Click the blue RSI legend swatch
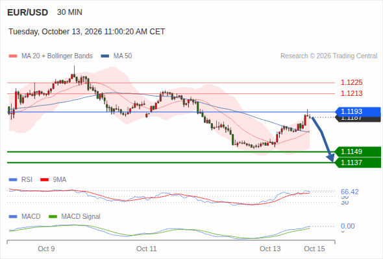This screenshot has width=383, height=259. 13,180
